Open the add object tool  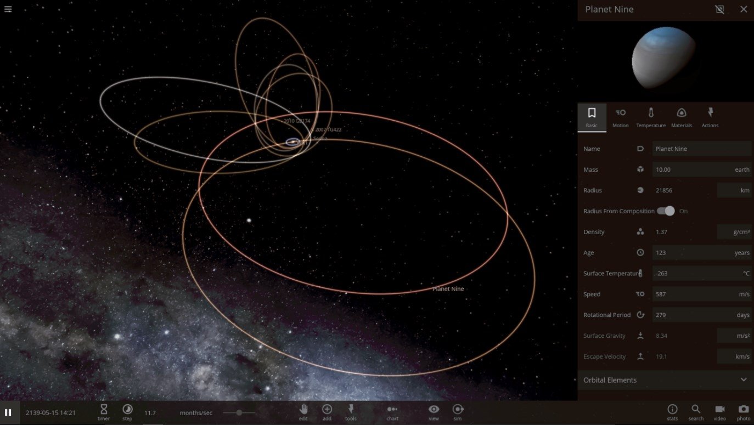(327, 412)
